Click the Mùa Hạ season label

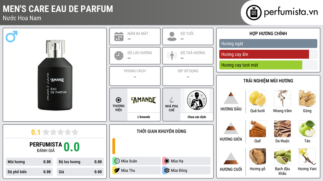tap(177, 161)
